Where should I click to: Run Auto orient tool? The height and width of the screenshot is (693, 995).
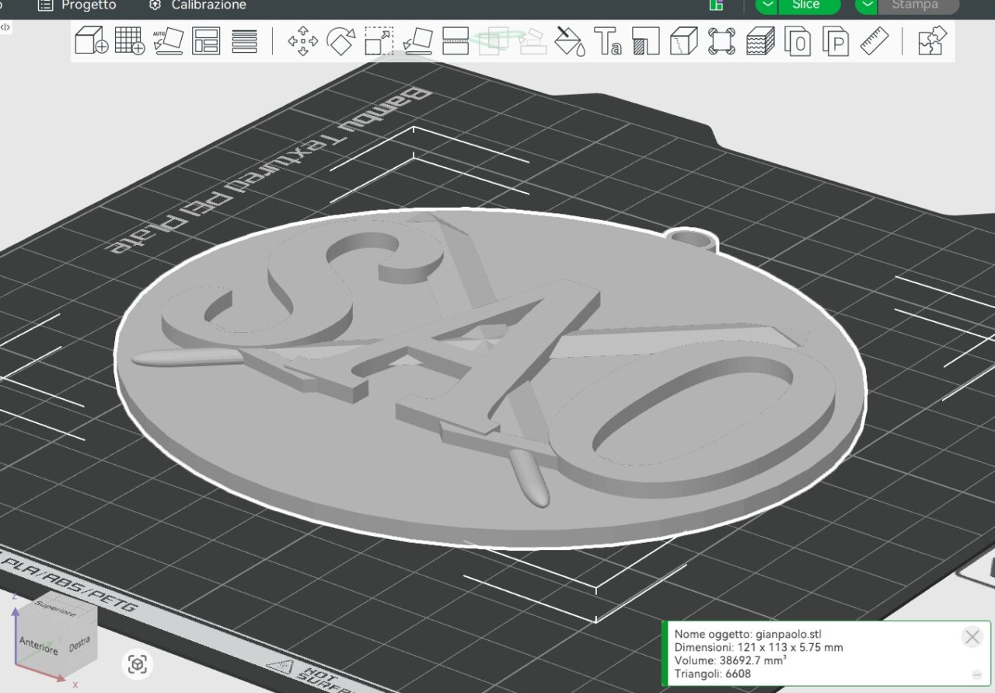(x=167, y=40)
